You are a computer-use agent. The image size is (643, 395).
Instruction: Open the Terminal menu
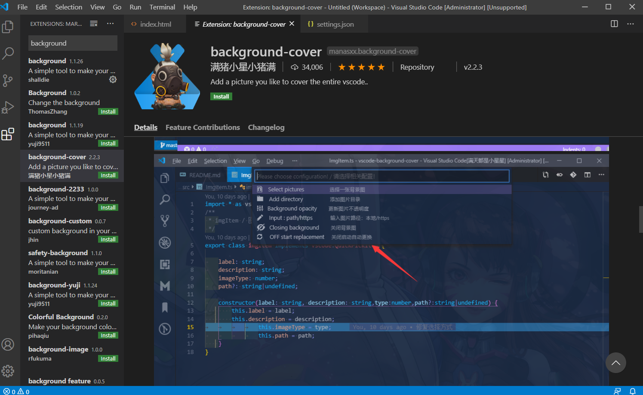(162, 7)
